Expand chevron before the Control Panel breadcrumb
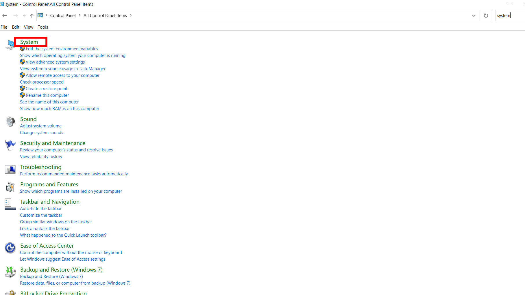The width and height of the screenshot is (525, 295). coord(46,15)
